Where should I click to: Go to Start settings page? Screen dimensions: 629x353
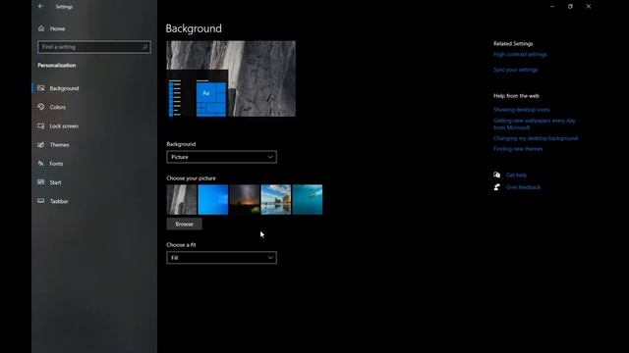[55, 182]
